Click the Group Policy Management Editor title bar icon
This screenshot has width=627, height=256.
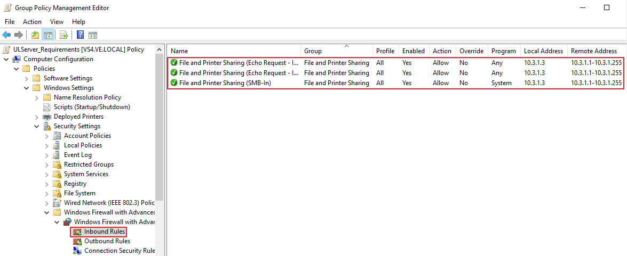tap(7, 7)
